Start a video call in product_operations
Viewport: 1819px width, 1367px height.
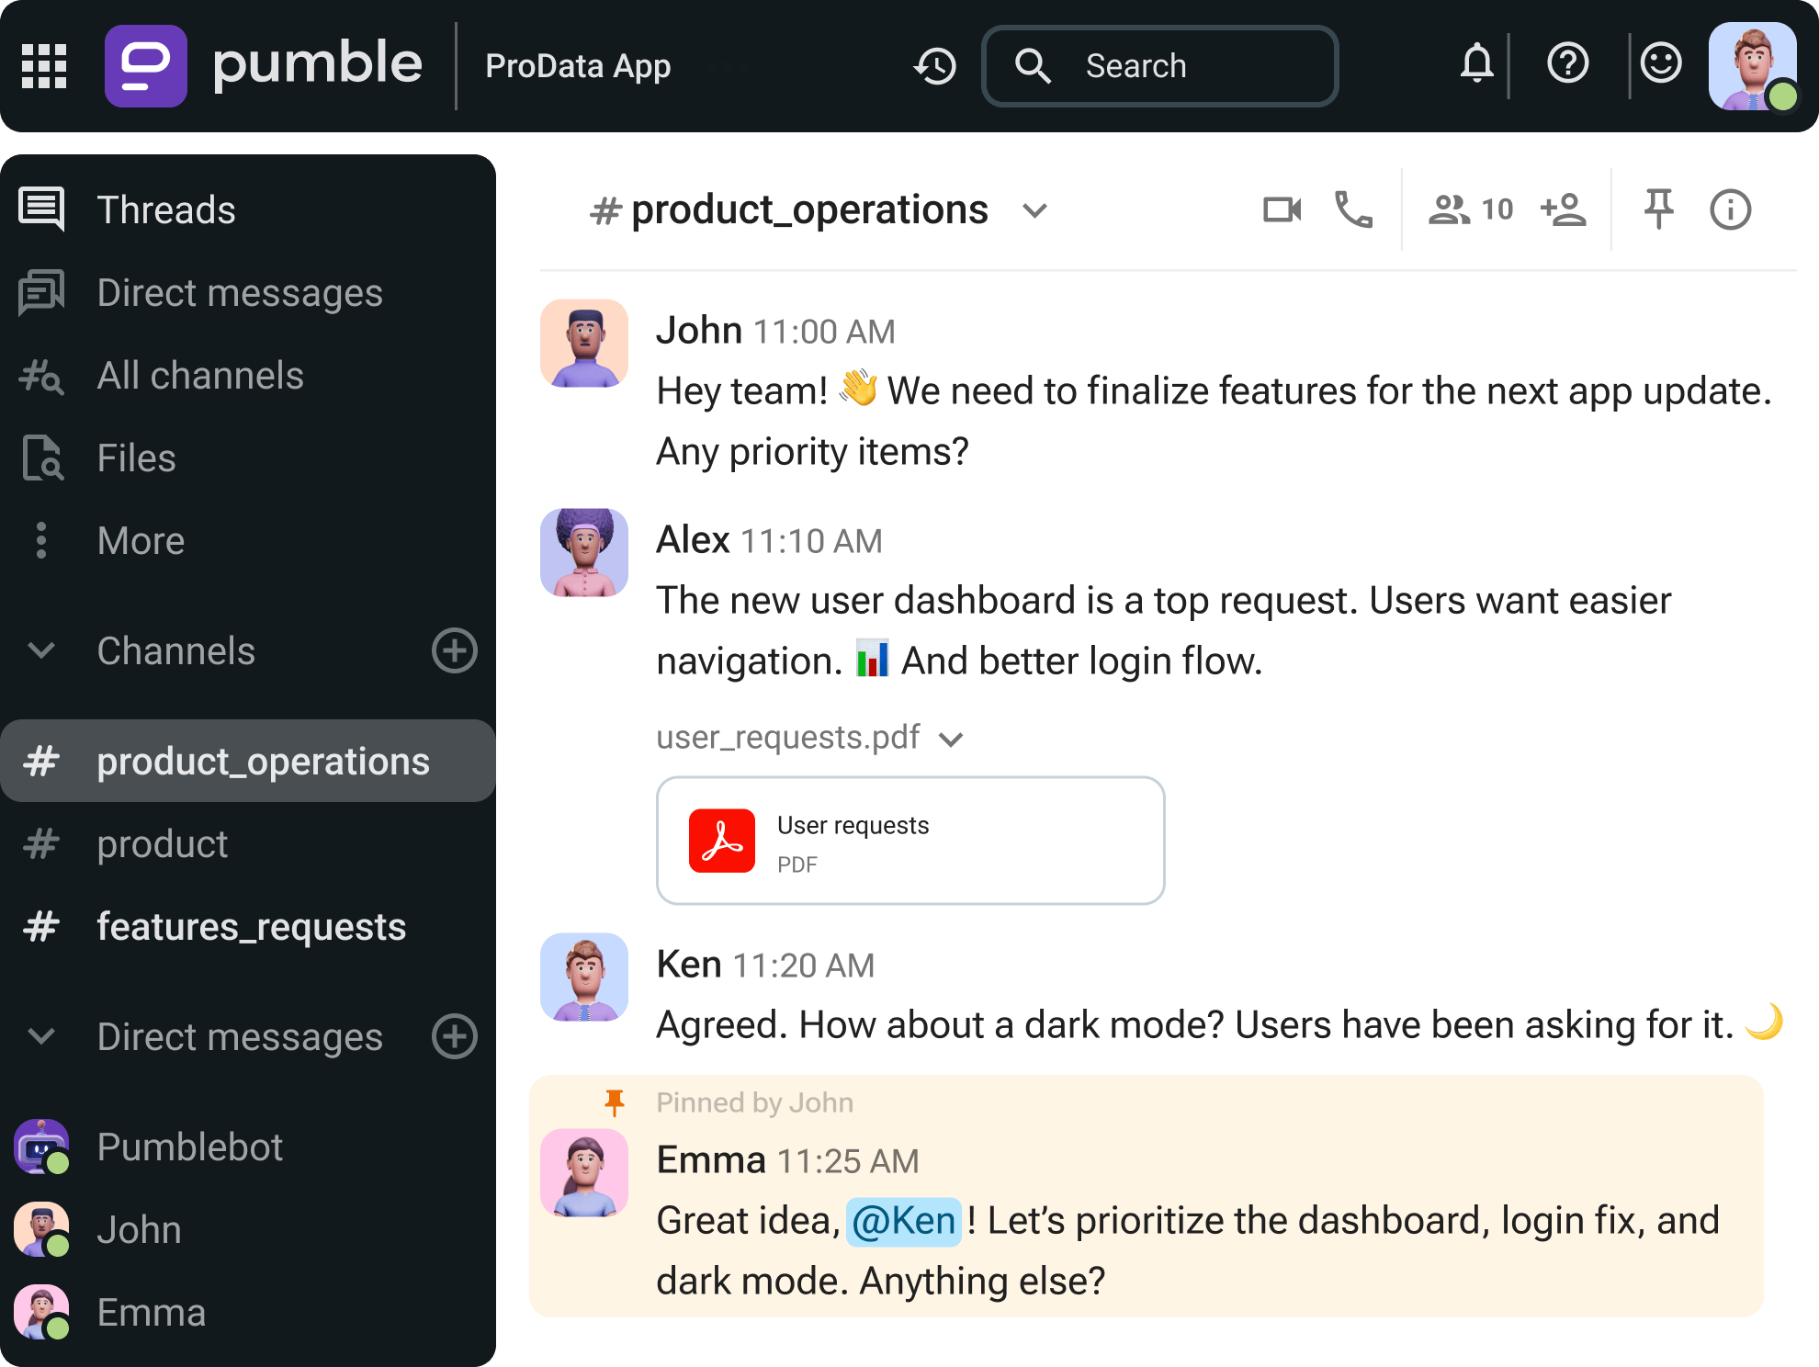[1282, 209]
